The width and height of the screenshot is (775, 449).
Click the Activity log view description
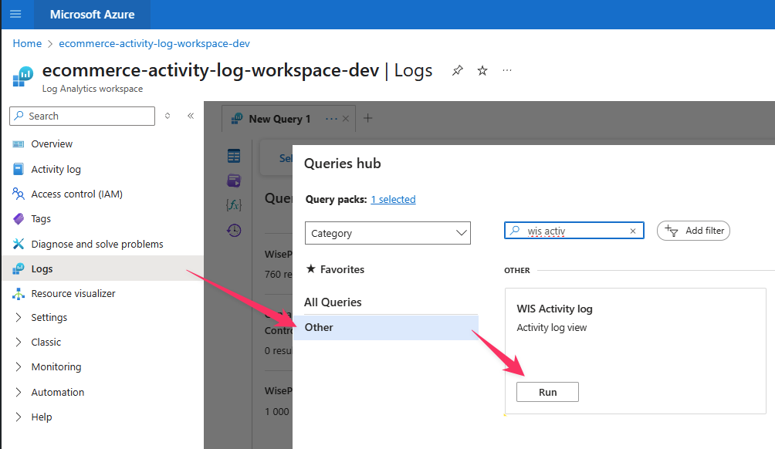552,327
